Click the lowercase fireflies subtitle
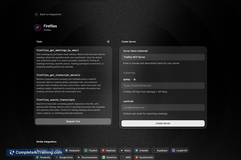 (47, 30)
